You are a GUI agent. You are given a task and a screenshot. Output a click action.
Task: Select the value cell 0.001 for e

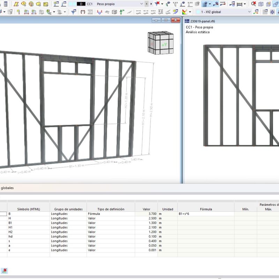tap(146, 250)
